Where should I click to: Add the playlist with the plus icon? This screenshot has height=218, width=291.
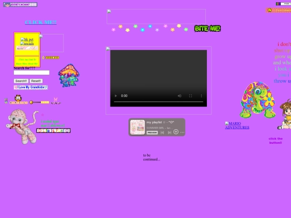(x=176, y=132)
